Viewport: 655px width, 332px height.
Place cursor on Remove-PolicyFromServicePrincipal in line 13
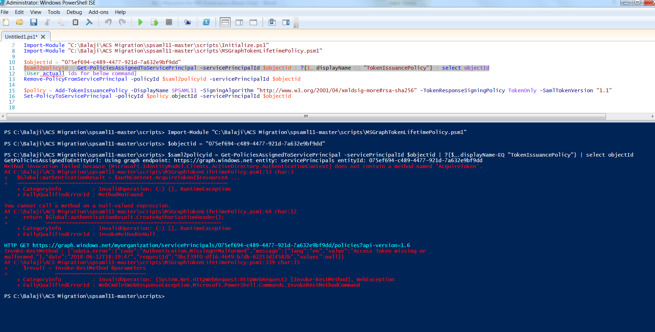[76, 79]
